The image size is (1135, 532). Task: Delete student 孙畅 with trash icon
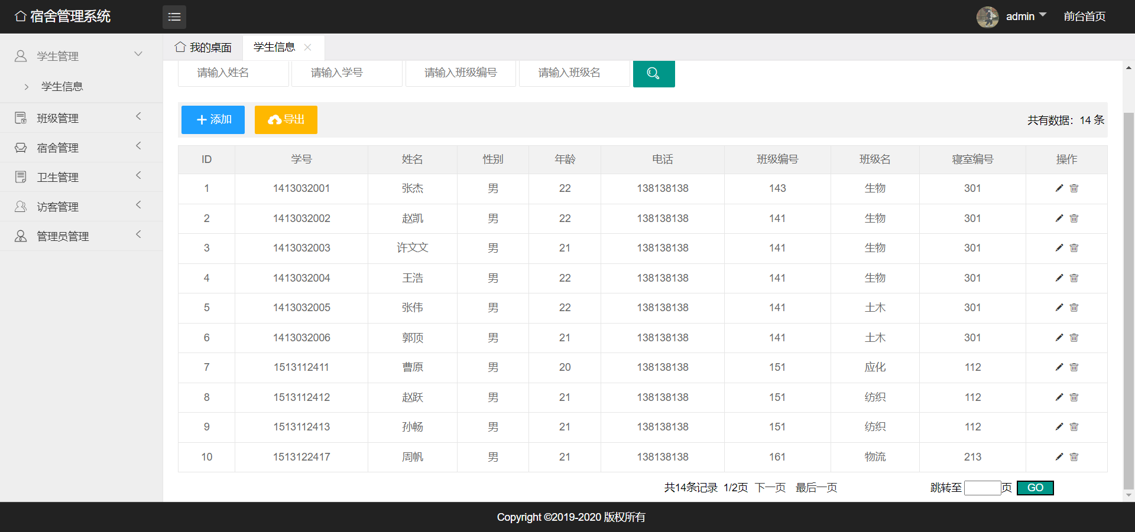point(1074,427)
